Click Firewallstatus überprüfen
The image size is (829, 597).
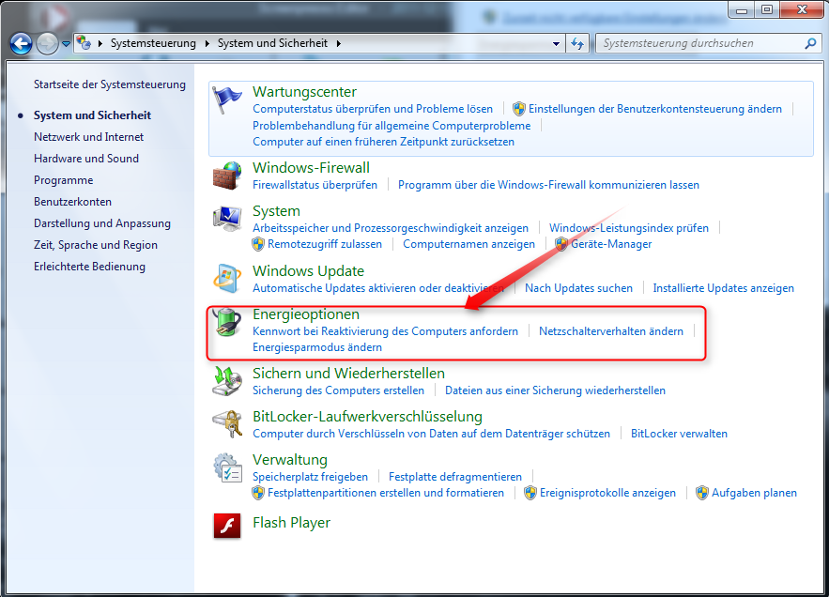315,185
